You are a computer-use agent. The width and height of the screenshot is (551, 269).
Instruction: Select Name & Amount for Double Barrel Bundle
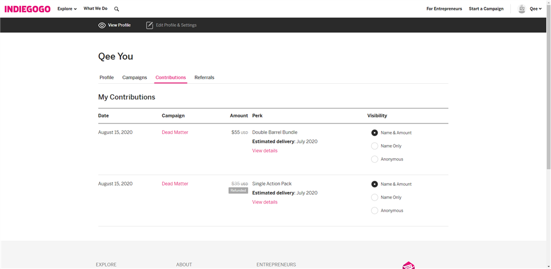(375, 133)
